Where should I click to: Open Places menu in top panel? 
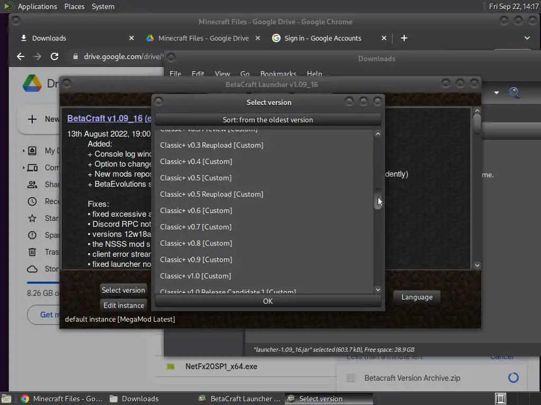point(74,6)
